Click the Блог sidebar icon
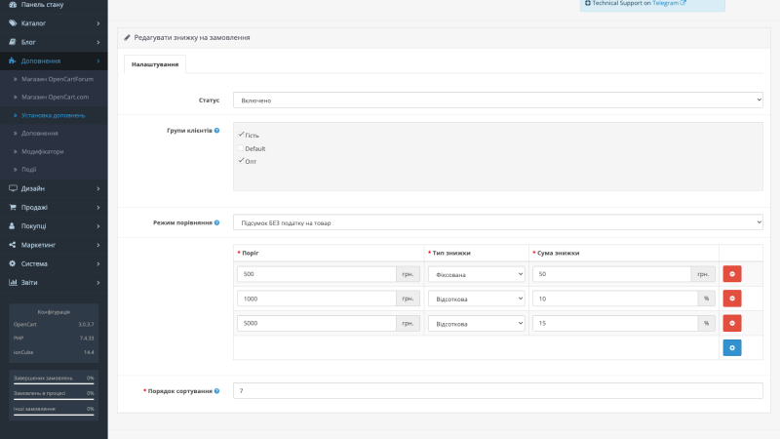Viewport: 780px width, 439px height. click(x=13, y=42)
